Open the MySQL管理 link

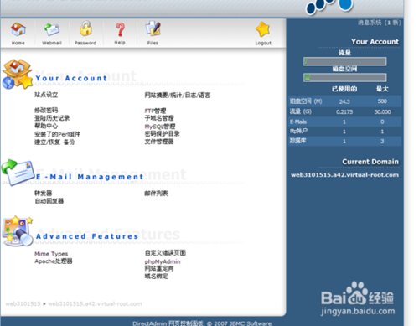tap(160, 127)
